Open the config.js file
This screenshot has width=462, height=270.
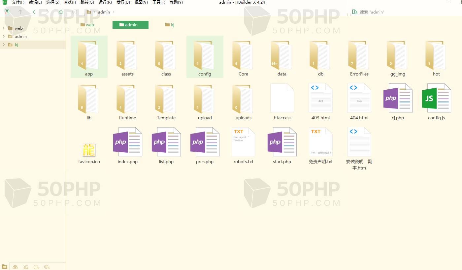tap(436, 98)
